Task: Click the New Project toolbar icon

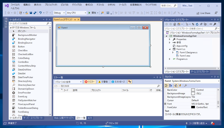Action: 20,13
